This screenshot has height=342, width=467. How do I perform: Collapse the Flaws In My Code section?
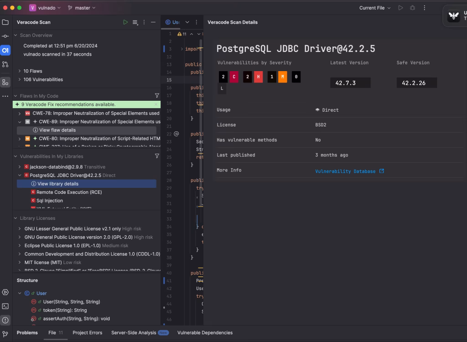(16, 96)
